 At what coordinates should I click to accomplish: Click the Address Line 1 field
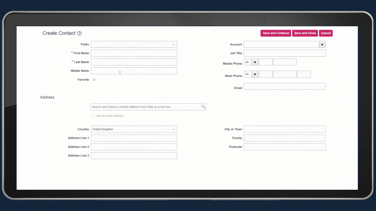tap(134, 138)
